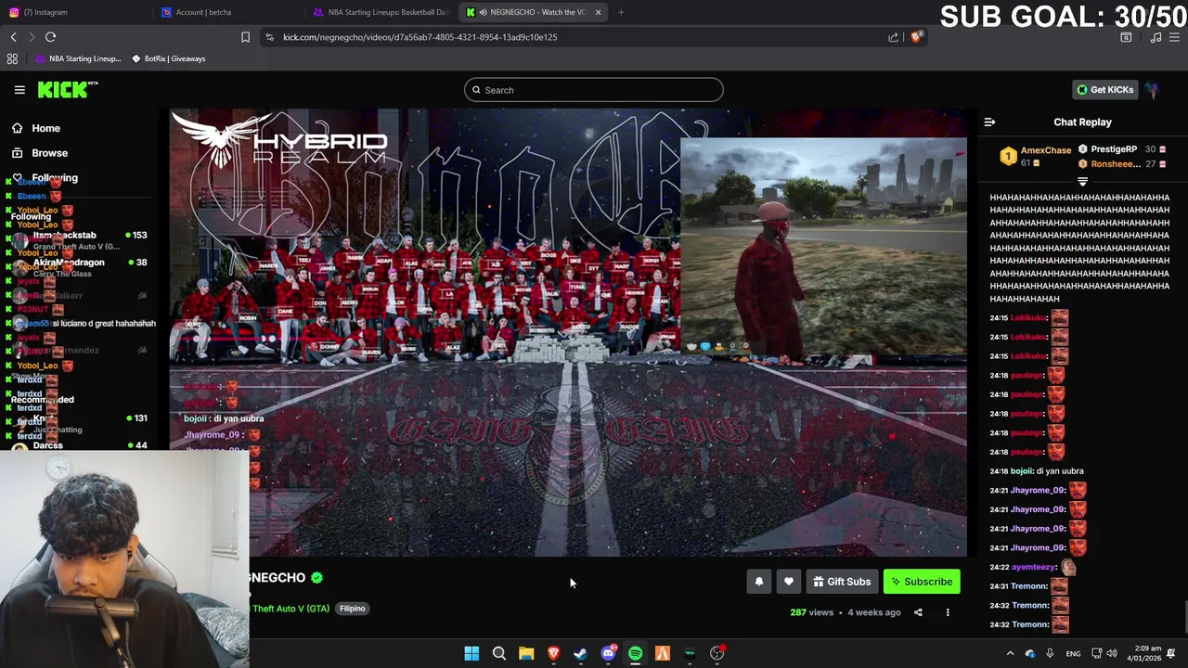Click the Gift Subs button
1188x668 pixels.
[x=842, y=582]
